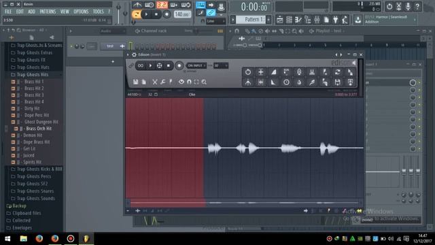The width and height of the screenshot is (435, 245).
Task: Click Edison fade in ramp tool
Action: [273, 72]
